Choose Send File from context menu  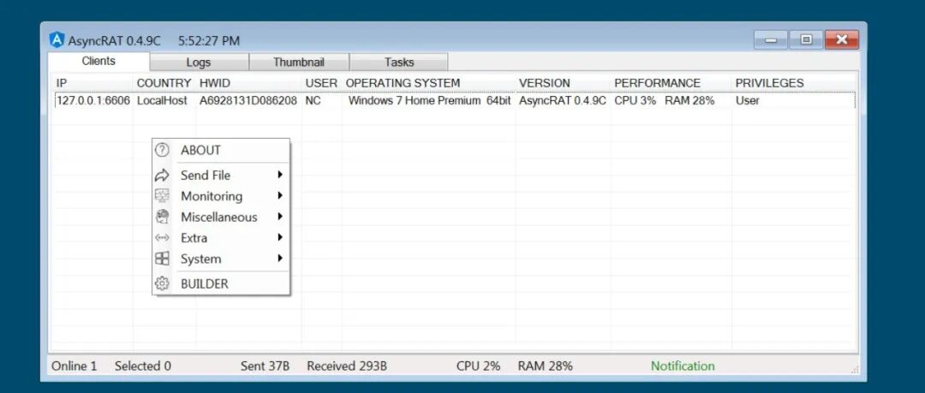[221, 176]
